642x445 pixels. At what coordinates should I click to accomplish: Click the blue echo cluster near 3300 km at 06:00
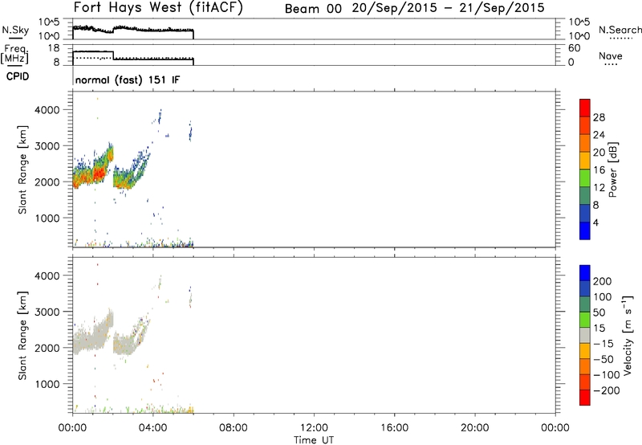pos(190,132)
